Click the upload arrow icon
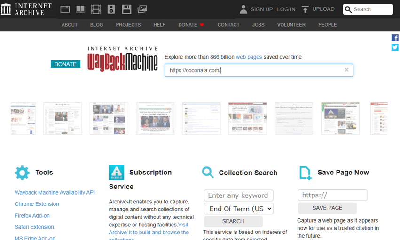400x240 pixels. pos(305,9)
